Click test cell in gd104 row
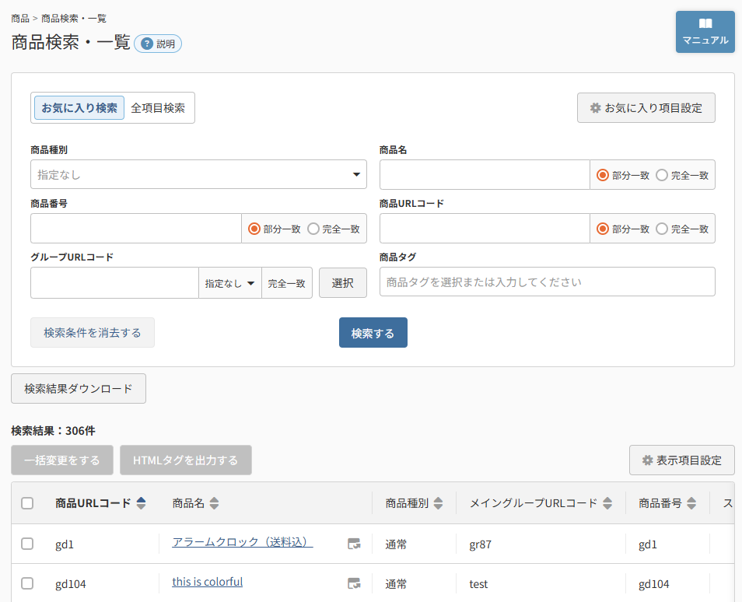This screenshot has height=602, width=742. coord(478,584)
